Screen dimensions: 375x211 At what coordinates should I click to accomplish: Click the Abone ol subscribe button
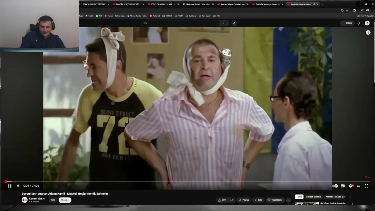65,200
